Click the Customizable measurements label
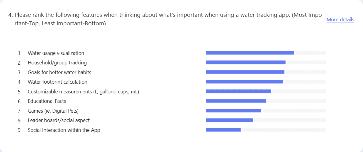This screenshot has height=152, width=363. (x=83, y=92)
